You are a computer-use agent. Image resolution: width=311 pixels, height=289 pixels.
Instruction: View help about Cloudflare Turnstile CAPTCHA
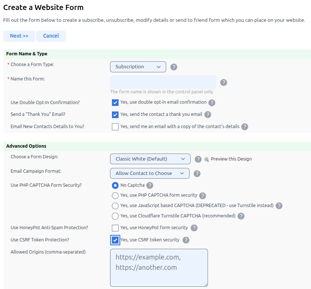click(241, 216)
